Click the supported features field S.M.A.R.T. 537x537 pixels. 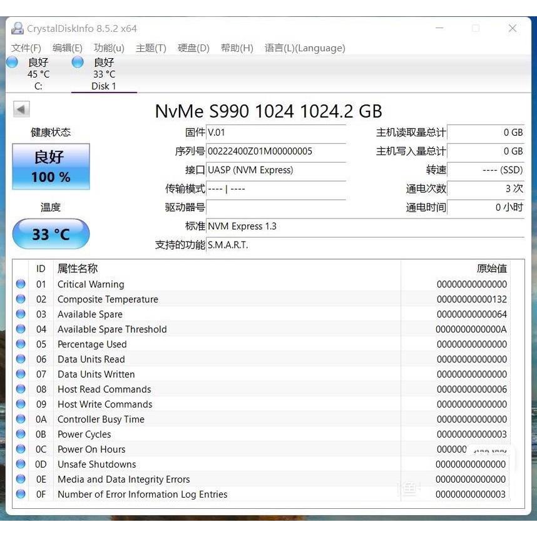[x=365, y=245]
